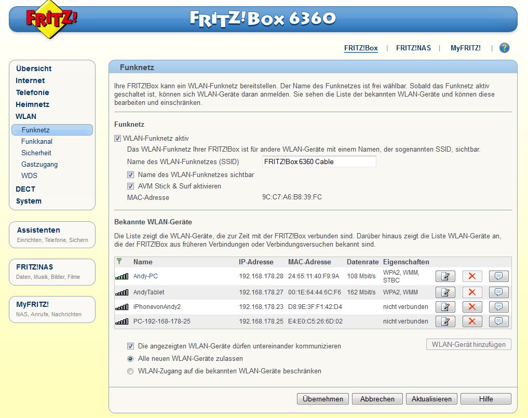Open the FRITZ!NAS sidebar panel
This screenshot has height=418, width=528.
pos(52,272)
